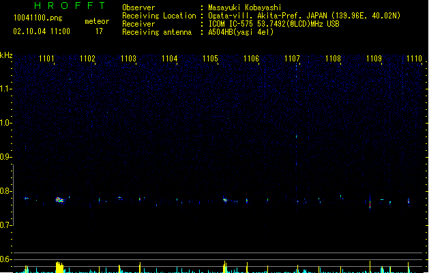Select the Ogata-vill. Akita-Pref. JAPAN location text
The width and height of the screenshot is (429, 273).
point(304,16)
